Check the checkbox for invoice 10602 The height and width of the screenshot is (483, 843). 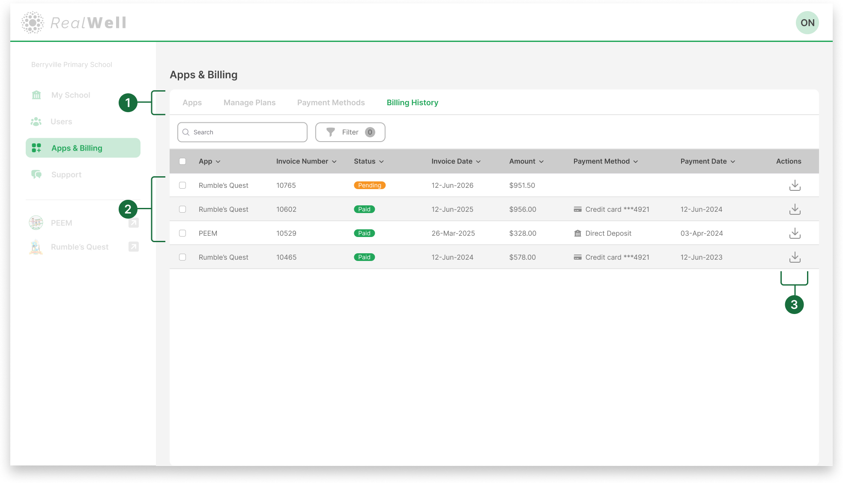click(182, 209)
